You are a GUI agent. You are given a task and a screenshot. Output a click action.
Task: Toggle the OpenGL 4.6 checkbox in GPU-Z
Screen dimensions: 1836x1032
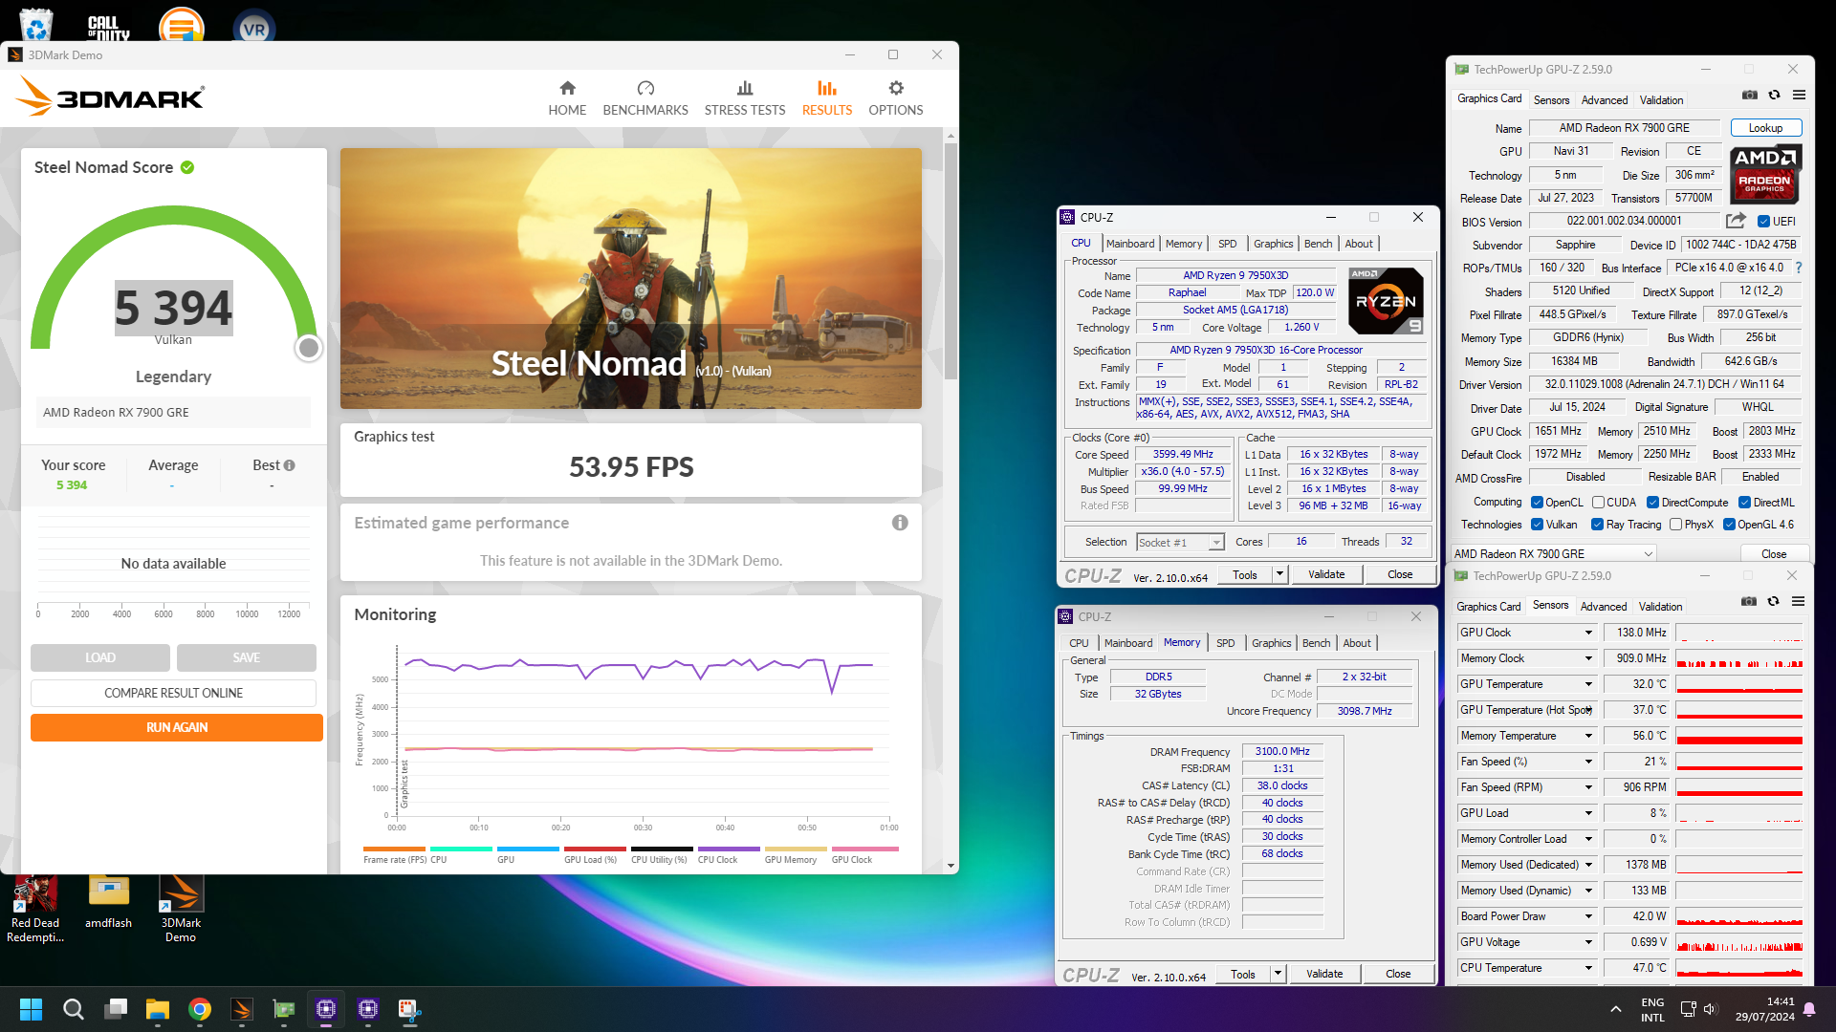tap(1729, 525)
